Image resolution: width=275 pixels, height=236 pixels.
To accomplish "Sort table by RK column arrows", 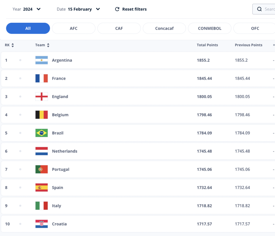I will click(13, 45).
